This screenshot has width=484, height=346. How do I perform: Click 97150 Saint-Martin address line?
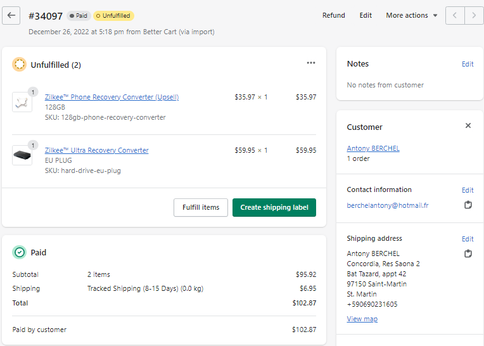(x=376, y=284)
